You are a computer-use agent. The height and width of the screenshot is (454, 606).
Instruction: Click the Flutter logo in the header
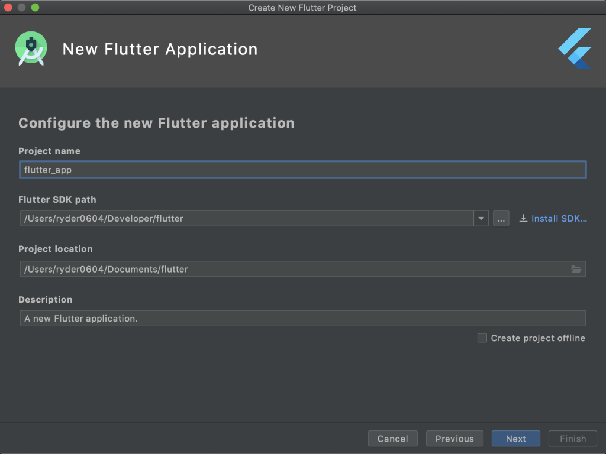pos(575,48)
